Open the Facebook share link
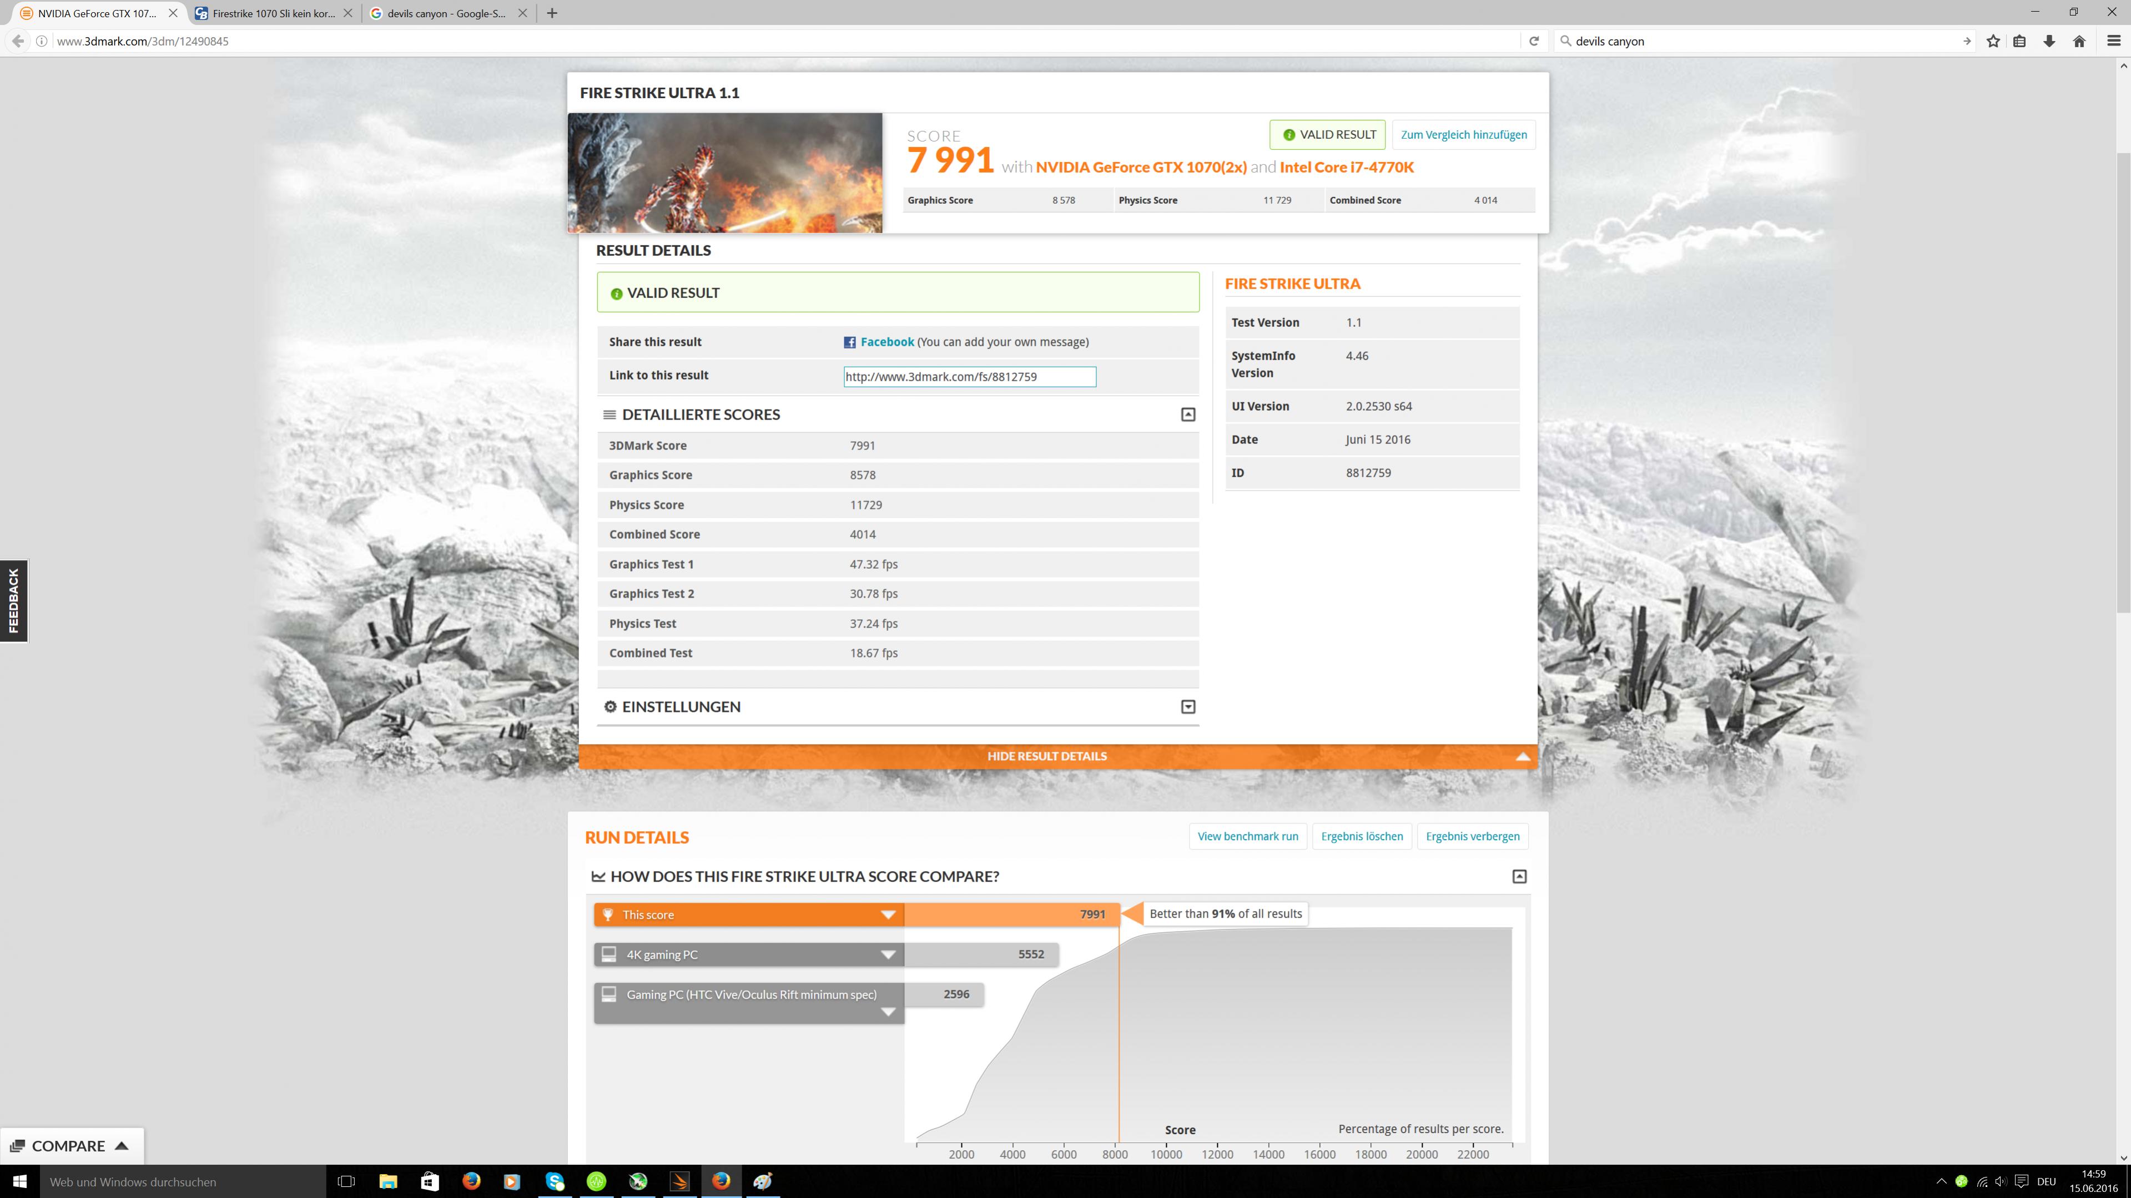 click(887, 342)
